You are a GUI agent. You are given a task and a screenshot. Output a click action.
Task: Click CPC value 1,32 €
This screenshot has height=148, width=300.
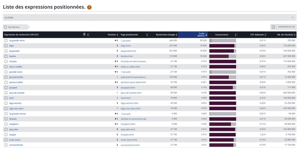263,135
